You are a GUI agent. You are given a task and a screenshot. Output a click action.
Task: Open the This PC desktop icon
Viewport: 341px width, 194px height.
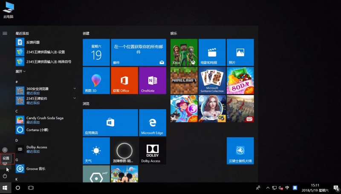click(x=8, y=10)
